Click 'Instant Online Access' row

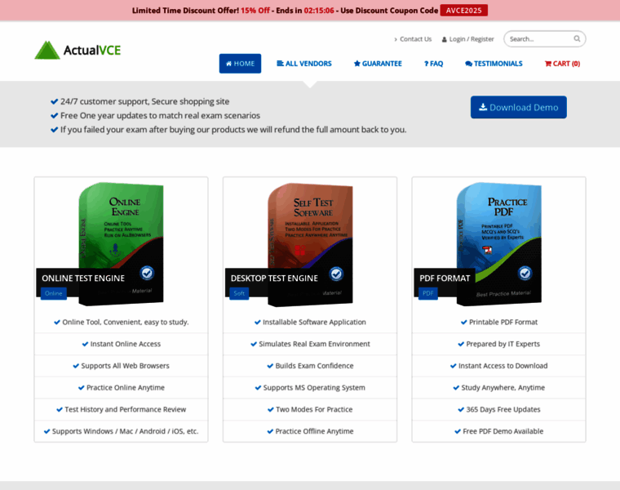[x=121, y=344]
